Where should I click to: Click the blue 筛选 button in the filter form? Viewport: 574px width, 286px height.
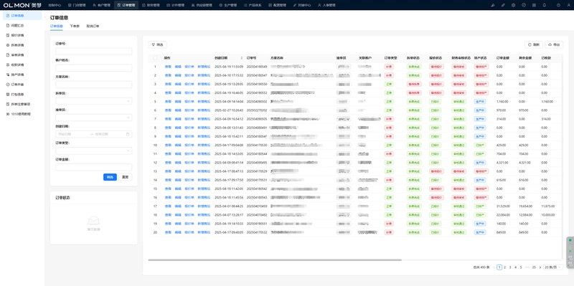pyautogui.click(x=110, y=177)
